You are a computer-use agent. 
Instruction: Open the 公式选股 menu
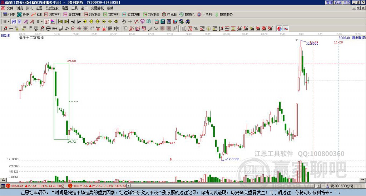tap(52, 8)
